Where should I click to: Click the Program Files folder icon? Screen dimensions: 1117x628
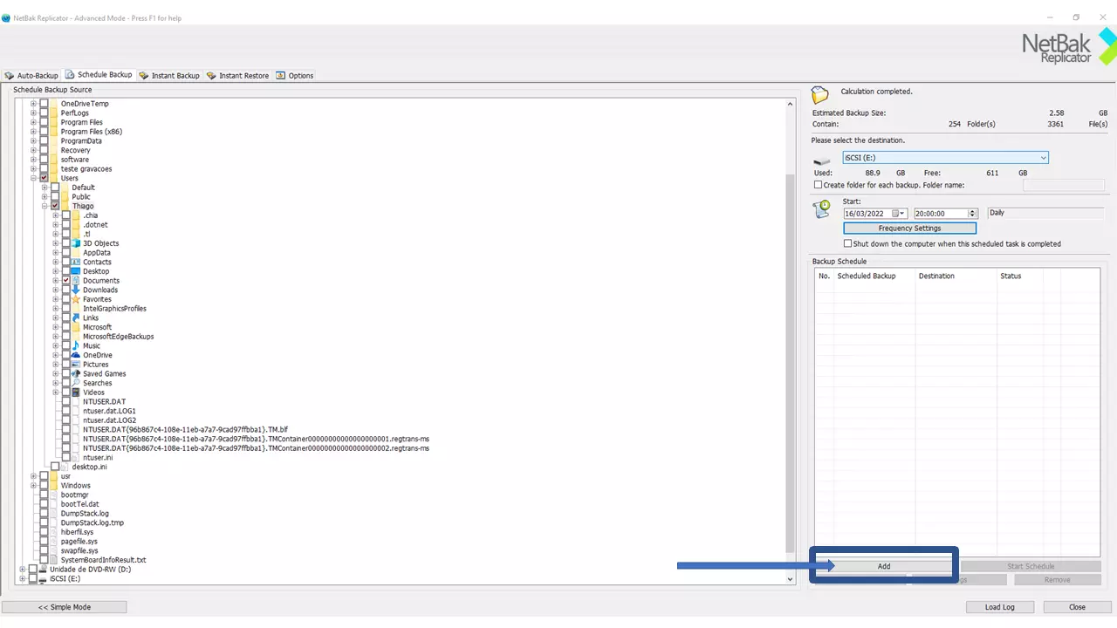(x=54, y=122)
